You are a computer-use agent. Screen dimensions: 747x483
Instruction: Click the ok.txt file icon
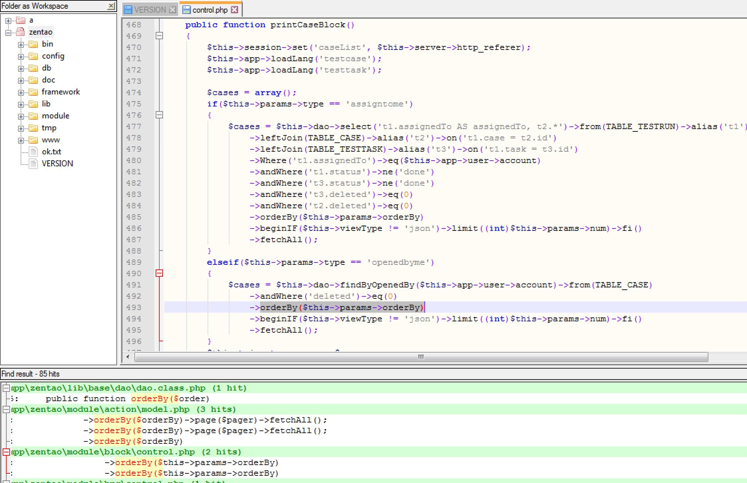[33, 152]
